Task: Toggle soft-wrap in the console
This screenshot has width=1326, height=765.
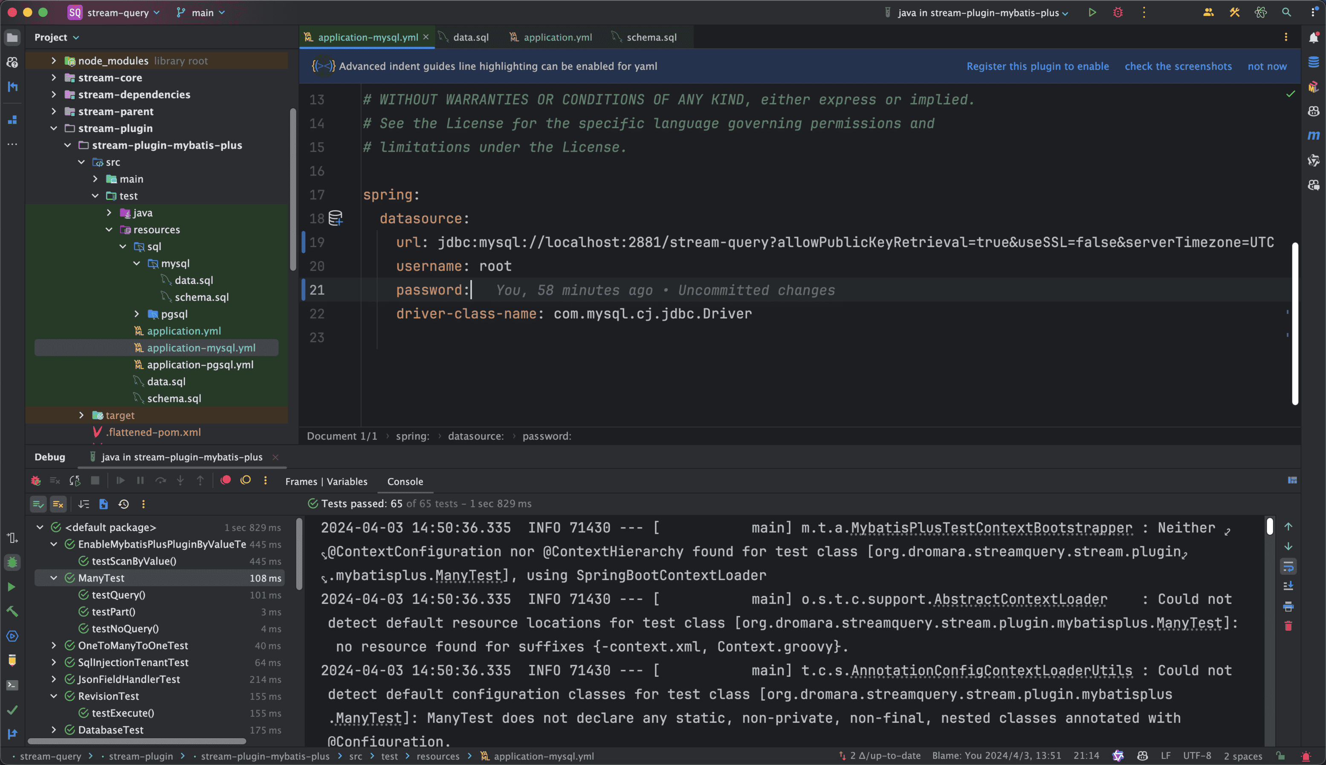Action: point(1288,567)
